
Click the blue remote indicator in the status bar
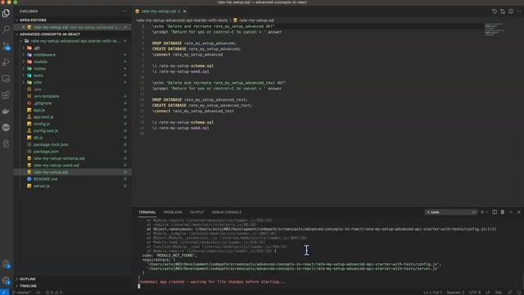point(4,293)
